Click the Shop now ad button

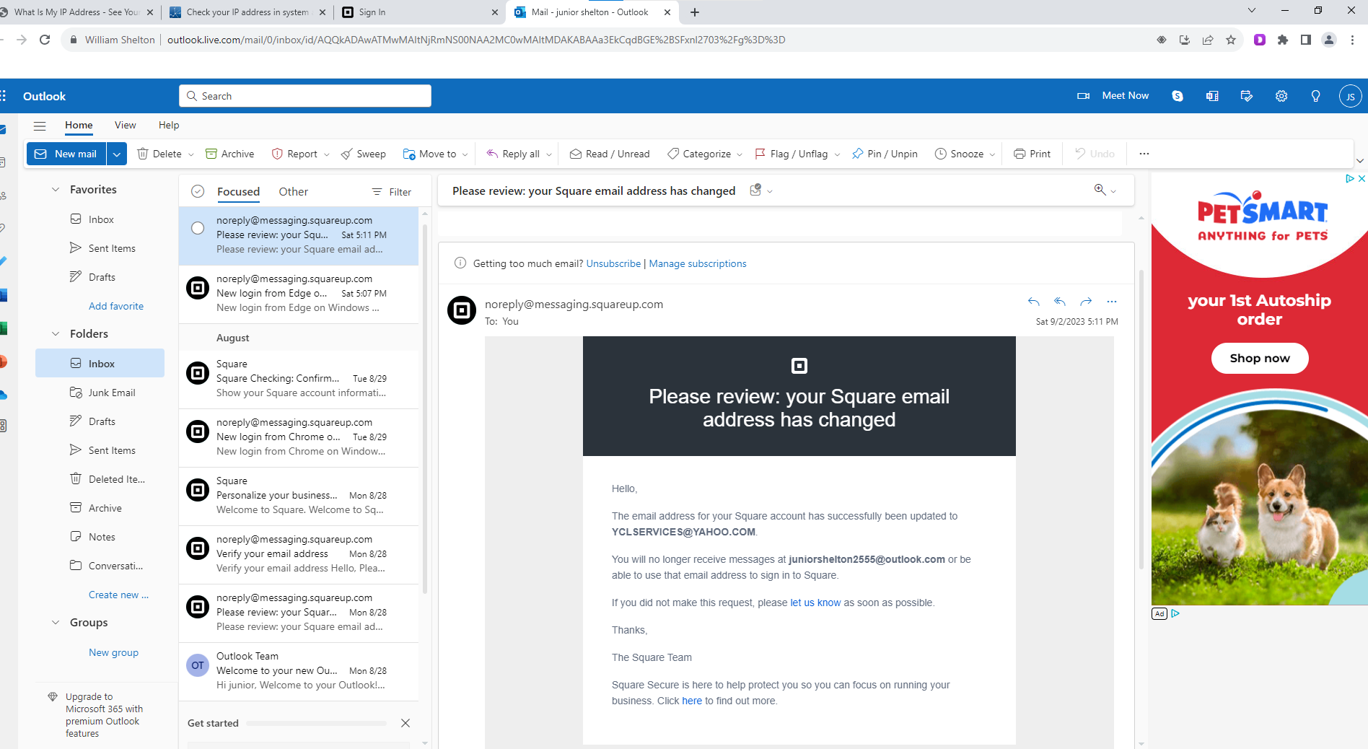(x=1259, y=359)
